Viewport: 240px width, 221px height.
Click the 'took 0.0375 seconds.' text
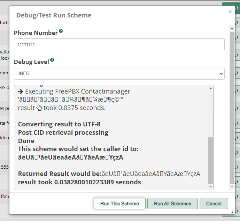tap(75, 108)
